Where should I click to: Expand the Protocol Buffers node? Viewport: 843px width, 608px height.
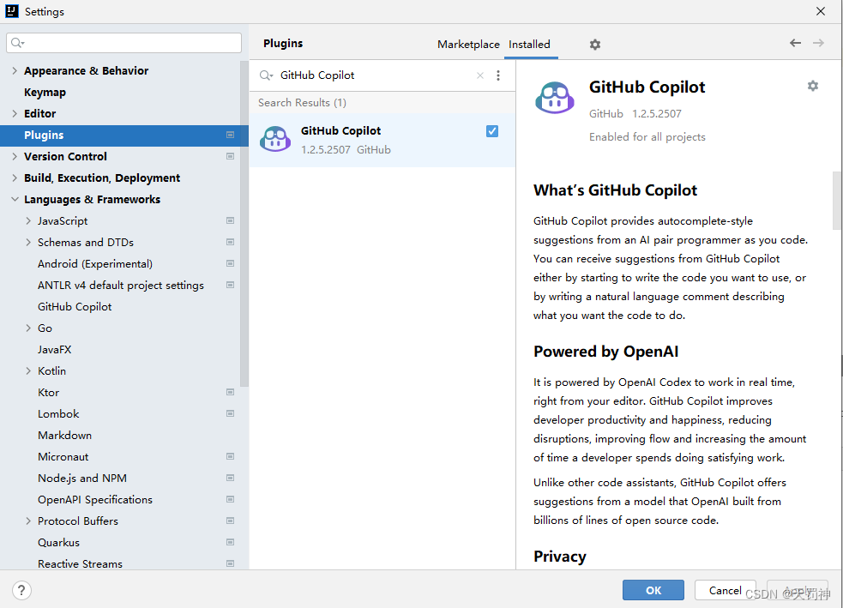coord(28,521)
